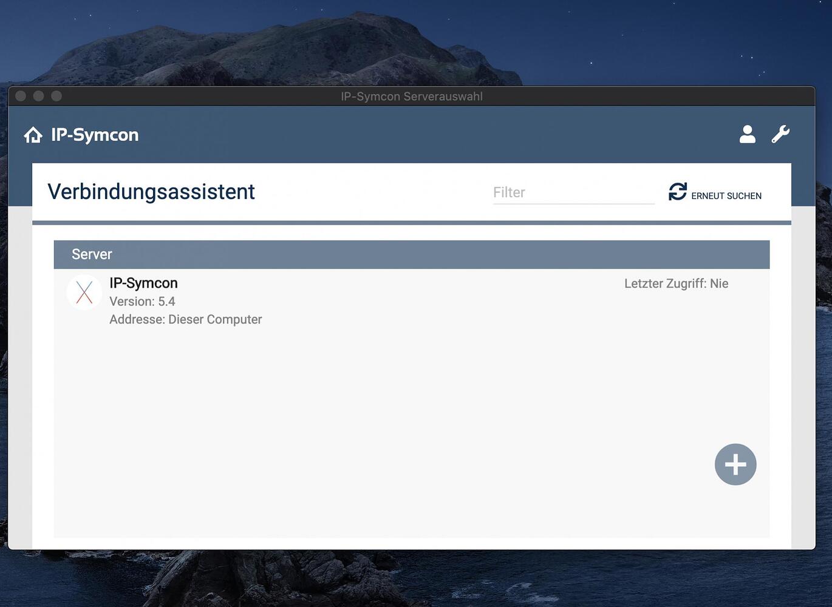This screenshot has width=832, height=607.
Task: Click the IP-Symcon Serverauswahl title bar
Action: coord(412,96)
